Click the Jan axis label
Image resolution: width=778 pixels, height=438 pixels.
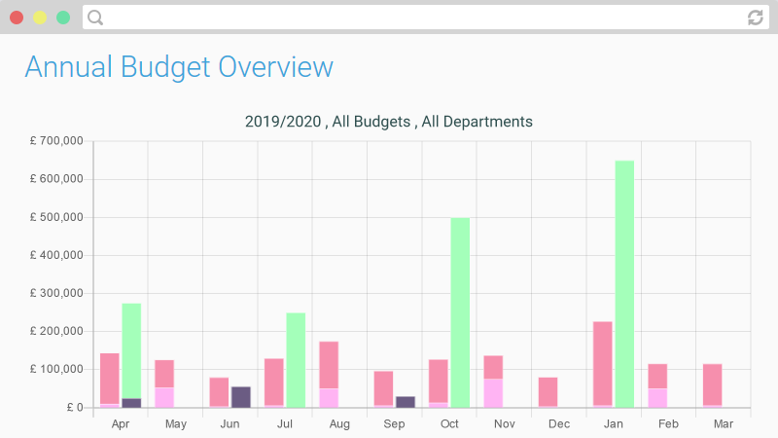(x=614, y=424)
